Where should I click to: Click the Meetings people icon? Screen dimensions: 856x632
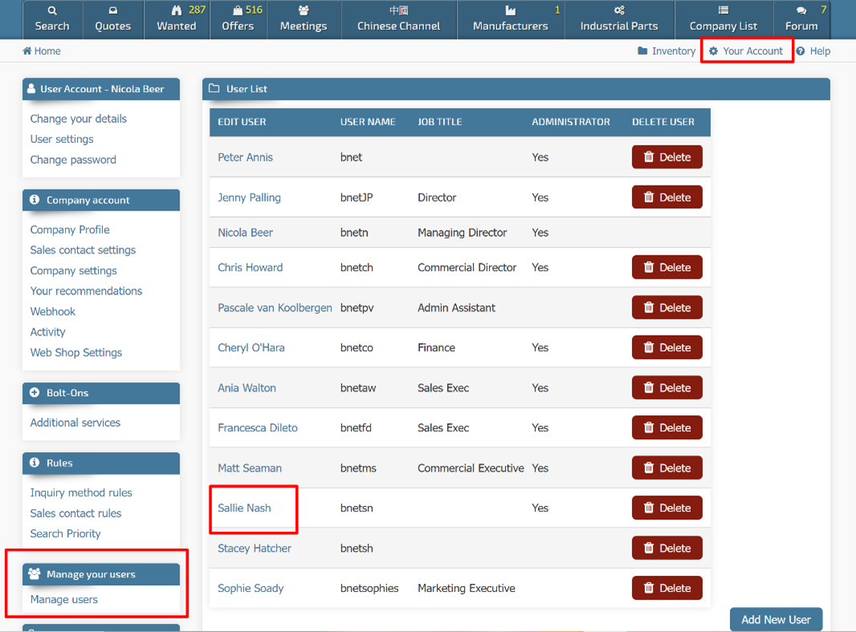(x=304, y=10)
